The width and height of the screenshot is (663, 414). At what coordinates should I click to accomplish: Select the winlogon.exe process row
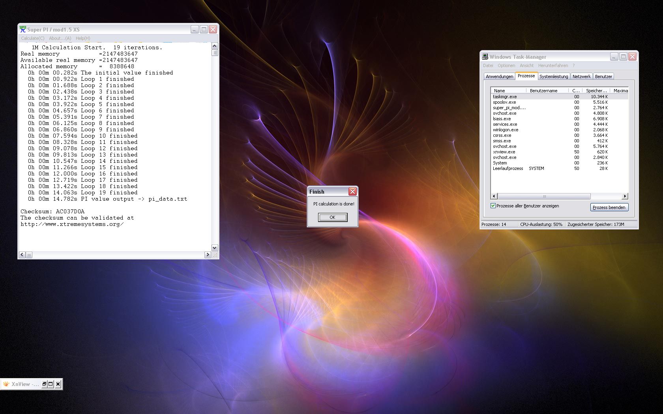coord(559,130)
